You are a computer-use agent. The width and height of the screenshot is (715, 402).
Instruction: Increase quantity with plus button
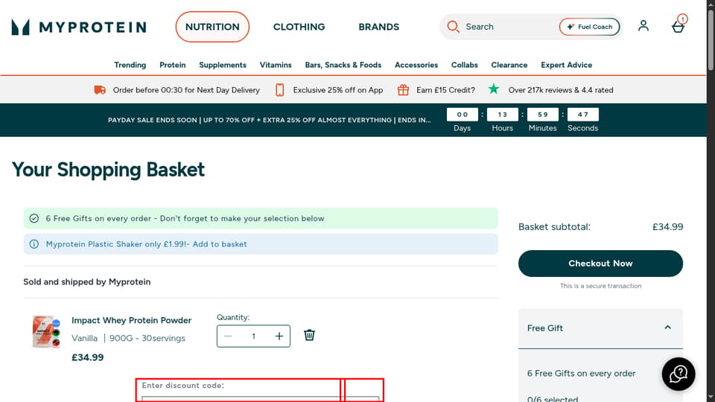pos(279,336)
